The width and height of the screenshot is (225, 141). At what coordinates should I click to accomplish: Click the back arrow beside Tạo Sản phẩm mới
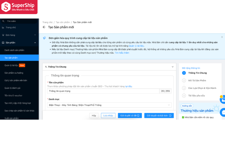44,27
